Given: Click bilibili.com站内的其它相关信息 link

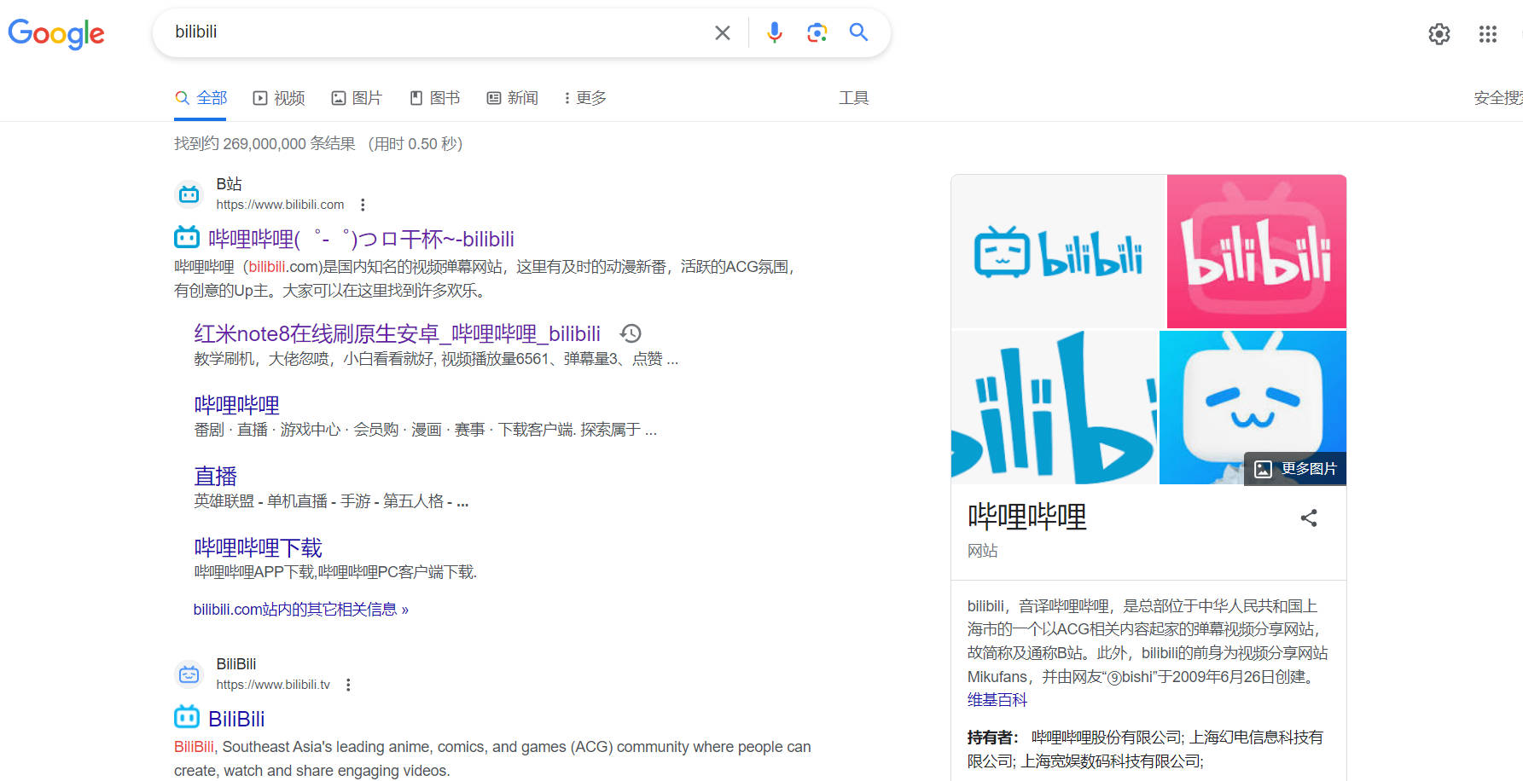Looking at the screenshot, I should click(x=301, y=610).
